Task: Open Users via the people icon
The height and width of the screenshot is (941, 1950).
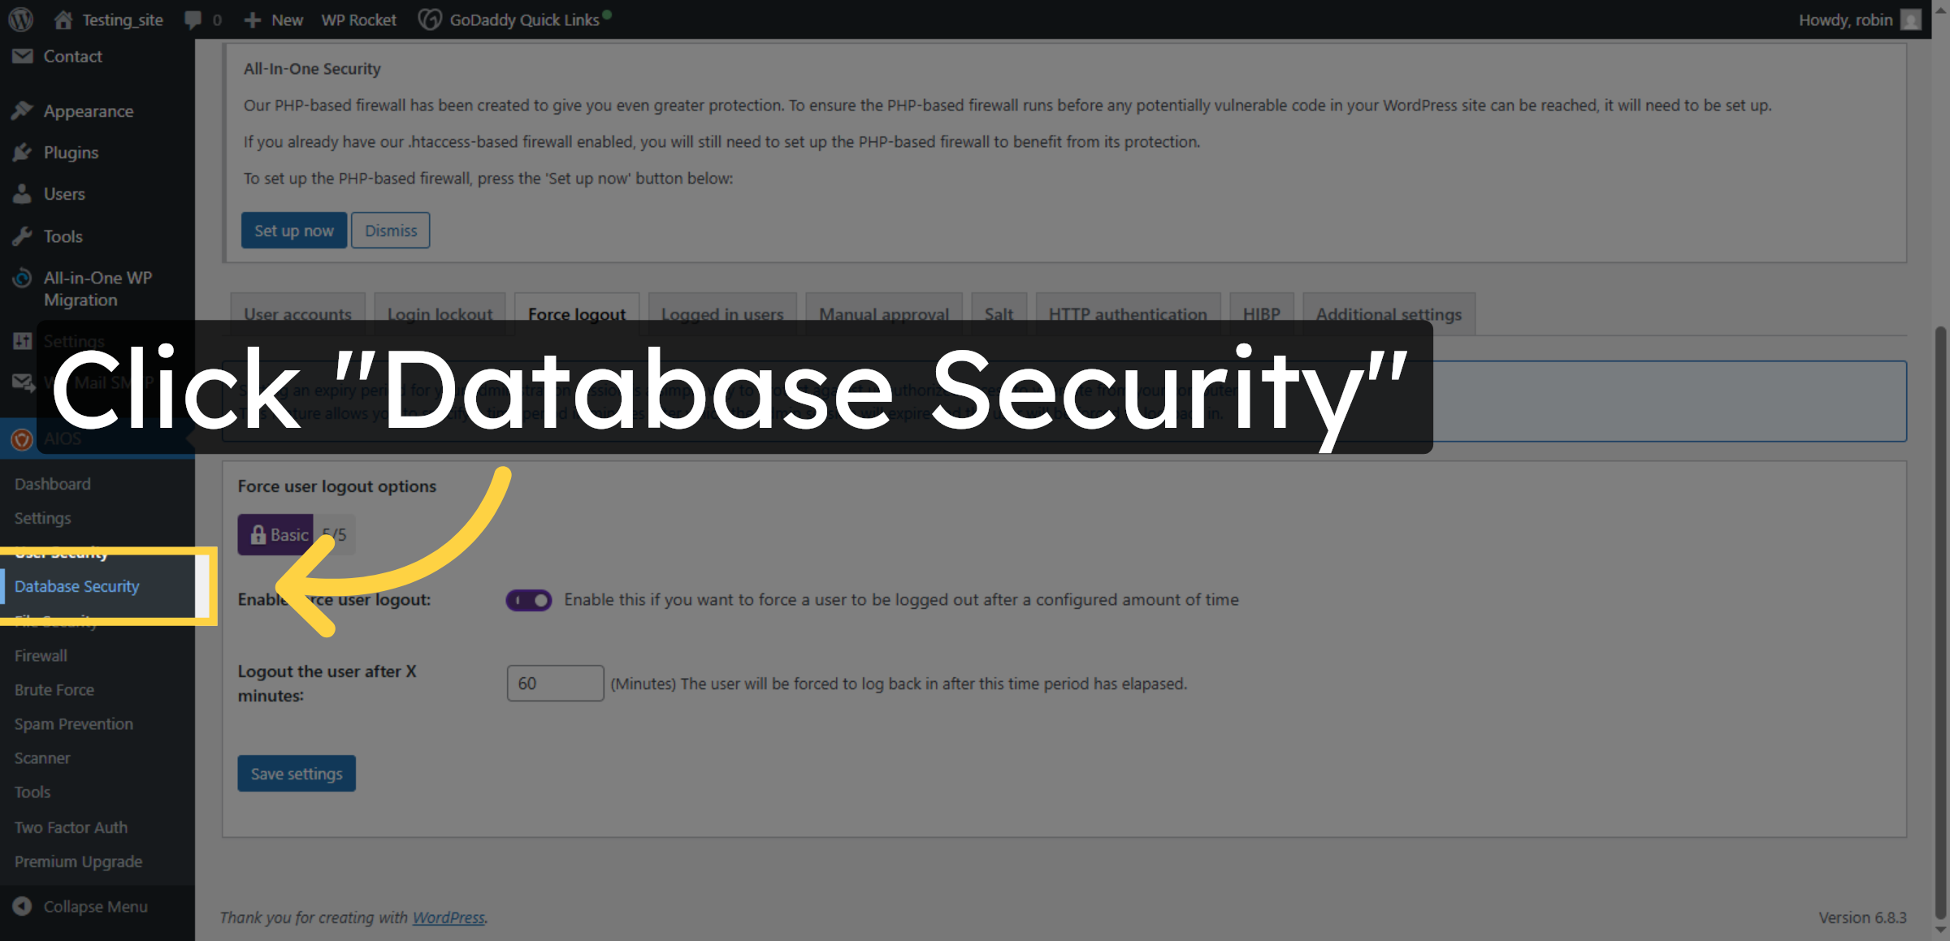Action: coord(22,194)
